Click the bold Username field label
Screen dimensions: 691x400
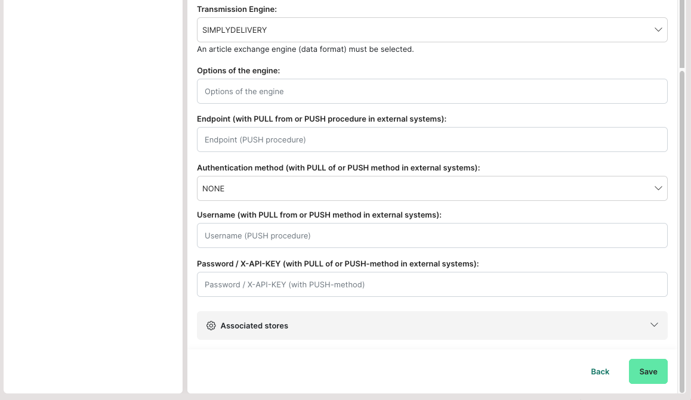(319, 215)
